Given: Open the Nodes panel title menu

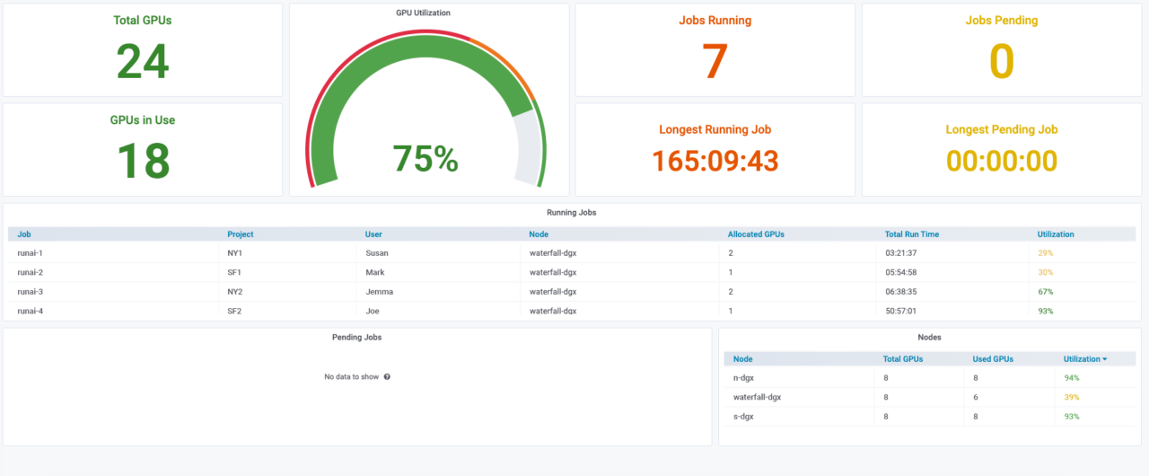Looking at the screenshot, I should click(929, 338).
